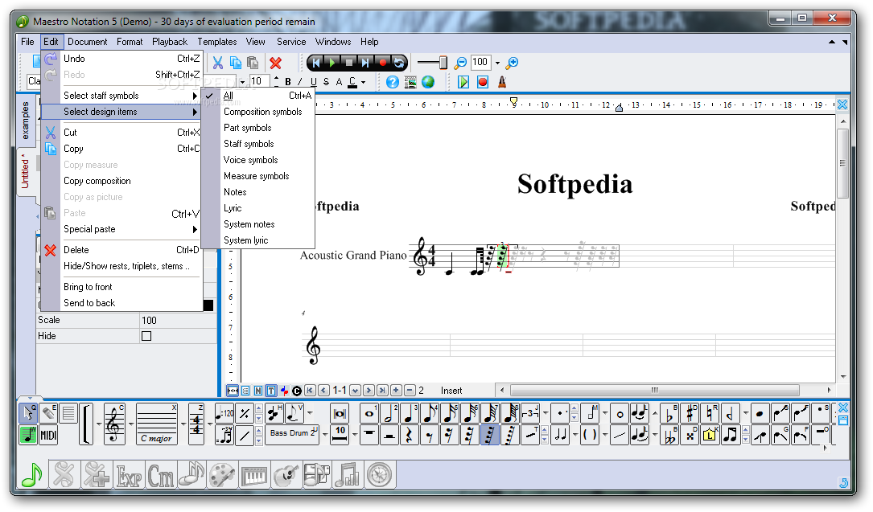The width and height of the screenshot is (873, 512).
Task: Click the scissors Cut icon in toolbar
Action: click(x=218, y=63)
